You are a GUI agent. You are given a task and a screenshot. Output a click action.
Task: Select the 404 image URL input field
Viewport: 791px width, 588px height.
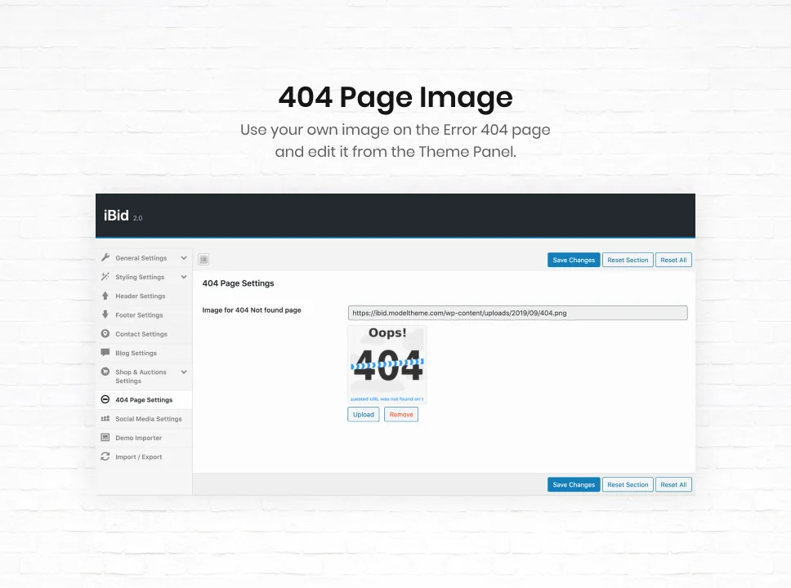click(x=517, y=313)
